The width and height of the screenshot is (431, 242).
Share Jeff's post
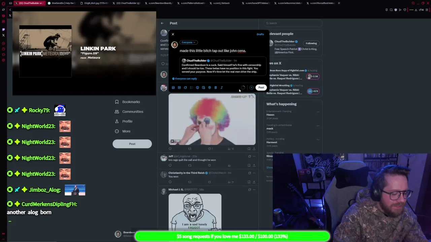254,165
